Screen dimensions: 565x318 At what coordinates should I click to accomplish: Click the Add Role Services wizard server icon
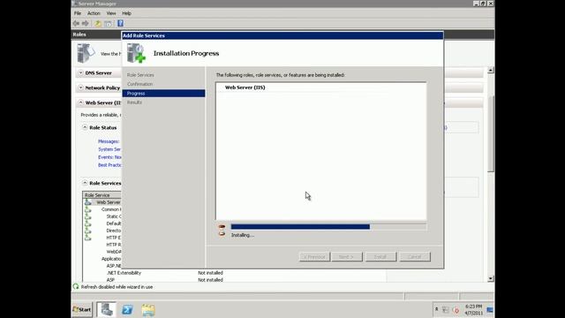[x=136, y=53]
